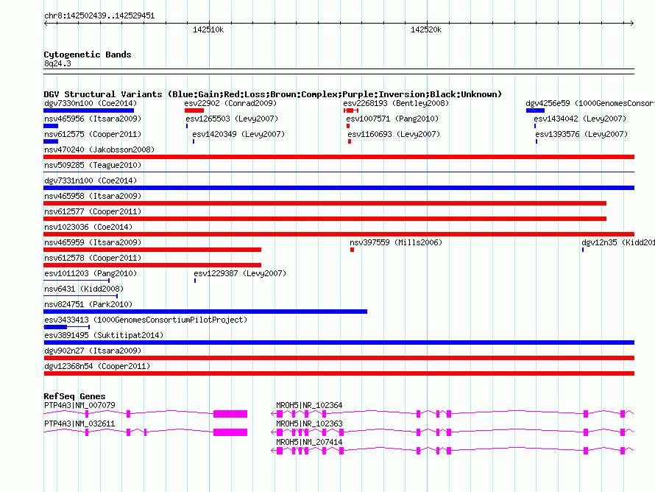This screenshot has height=492, width=655.
Task: Click the RefSeq Genes track title
Action: click(x=74, y=396)
